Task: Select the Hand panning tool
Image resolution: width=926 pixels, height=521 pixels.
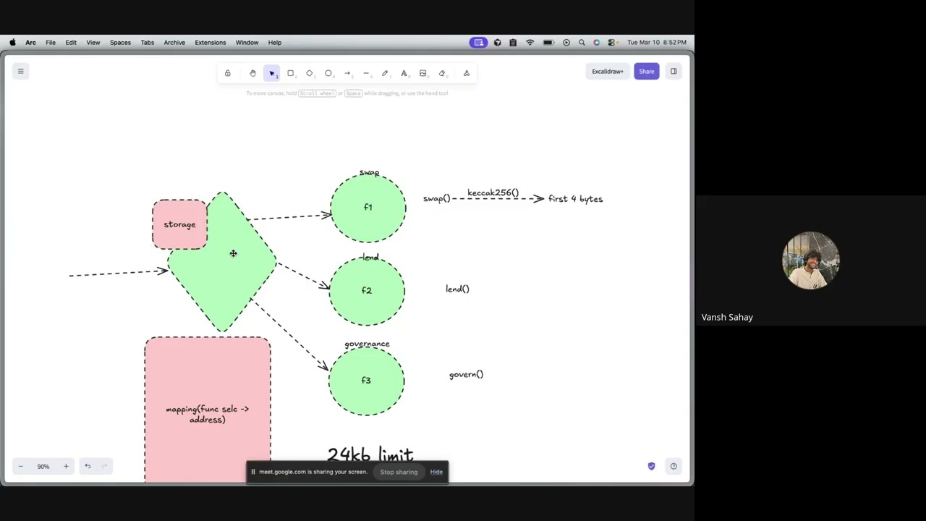Action: 252,73
